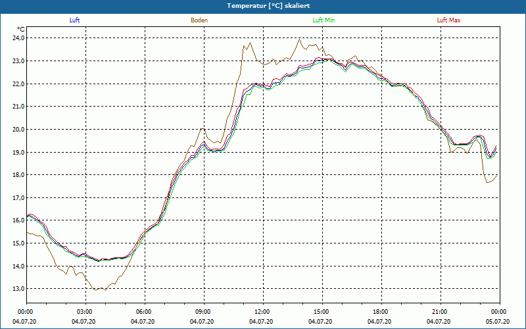Viewport: 526px width, 329px height.
Task: Click the 13,0 y-axis value
Action: 18,289
